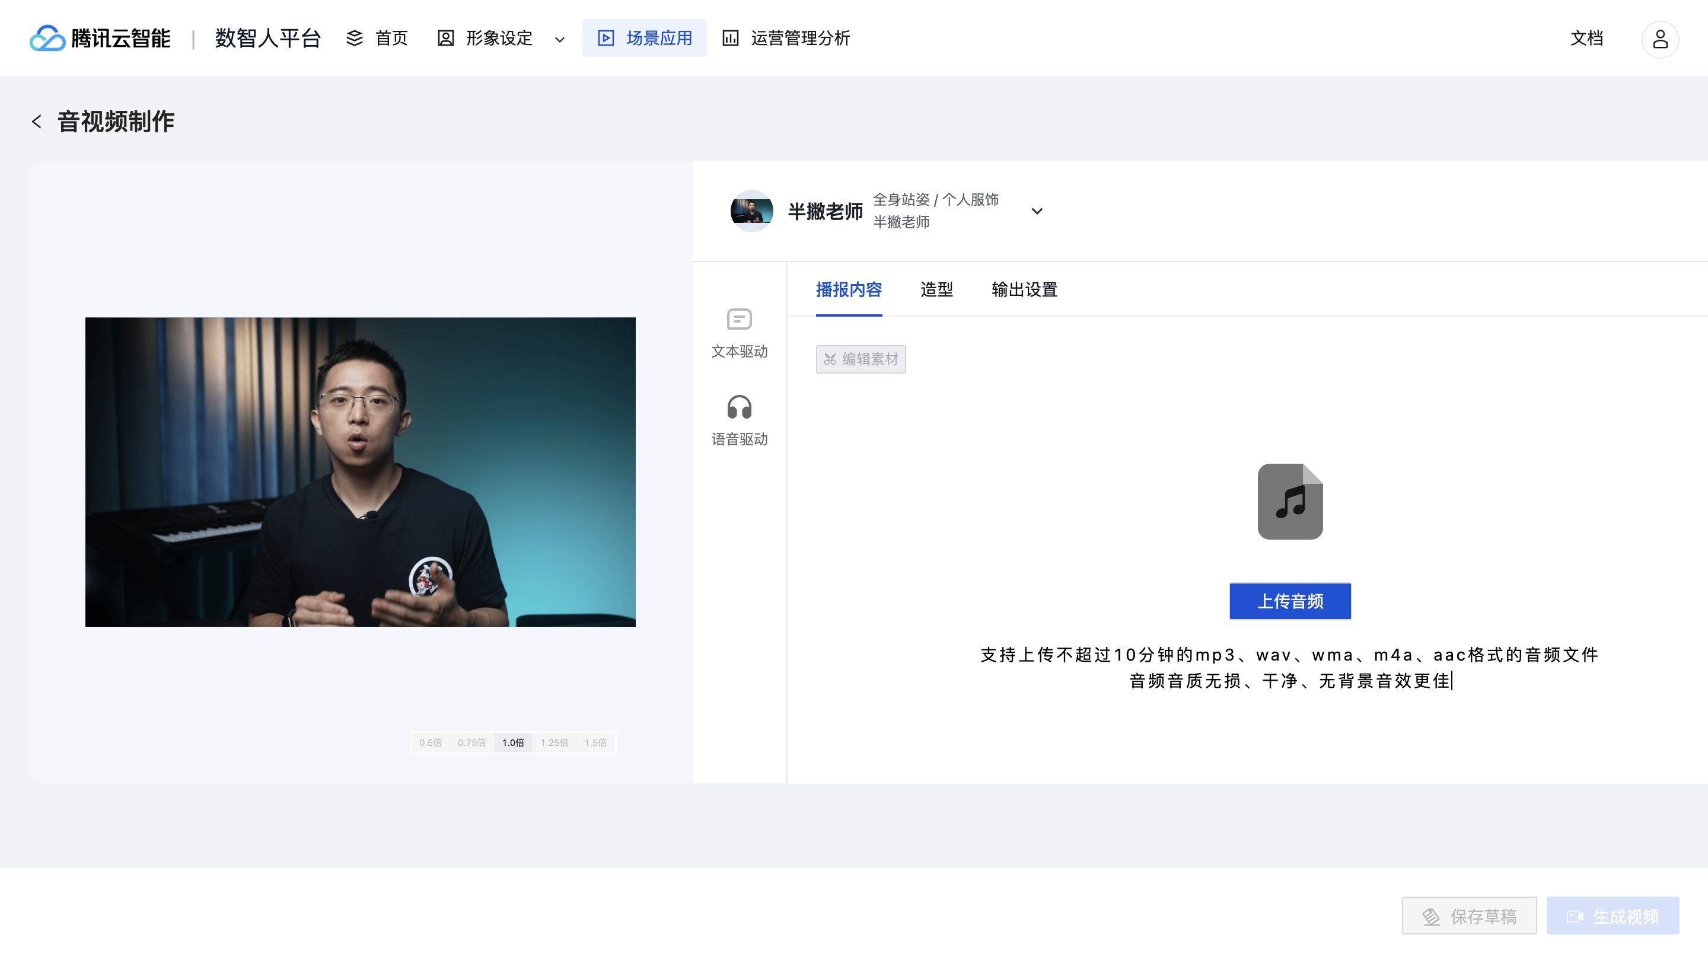Set playback speed to 1.5倍
The image size is (1708, 963).
tap(595, 743)
